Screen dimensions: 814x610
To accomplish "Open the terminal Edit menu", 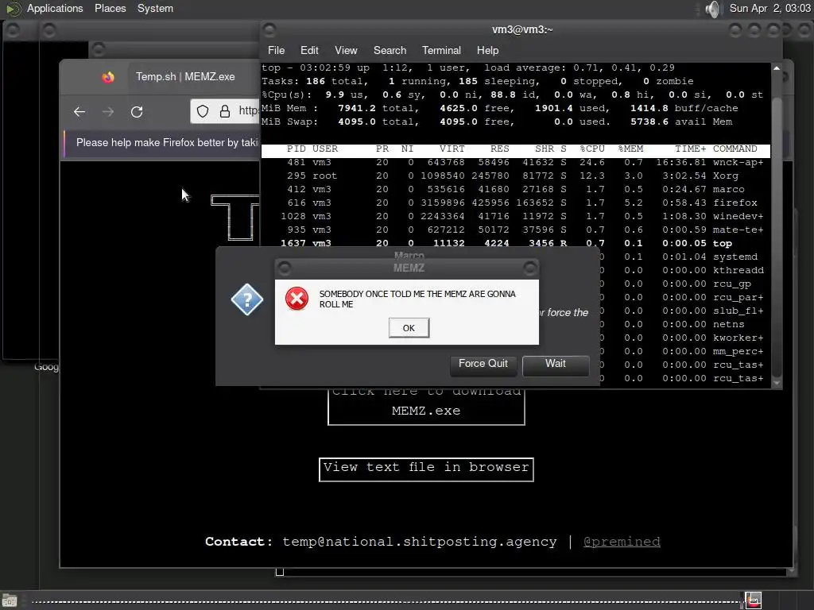I will coord(309,50).
